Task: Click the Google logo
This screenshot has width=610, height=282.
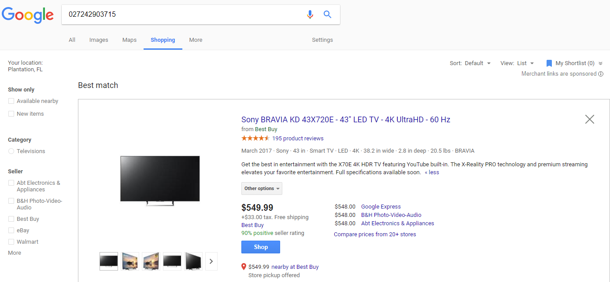Action: [x=28, y=15]
